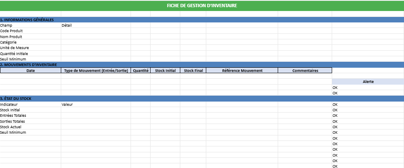Select the input cell for Unité de Mesure
404x168 pixels.
96,48
